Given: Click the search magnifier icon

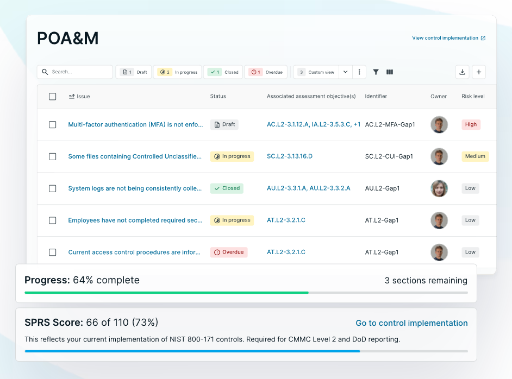Looking at the screenshot, I should point(45,72).
